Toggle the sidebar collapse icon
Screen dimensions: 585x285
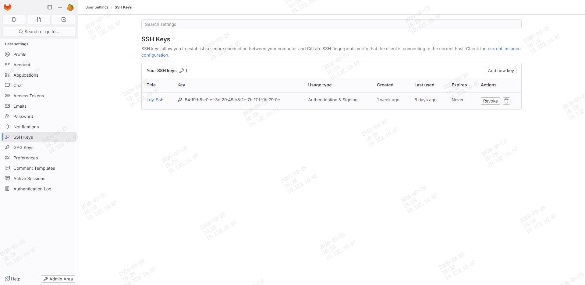pos(50,7)
